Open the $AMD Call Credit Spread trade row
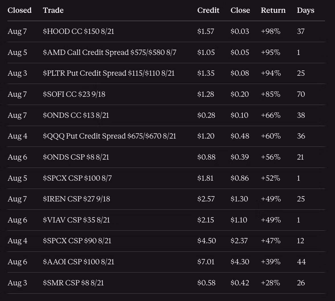The image size is (335, 301). (110, 52)
